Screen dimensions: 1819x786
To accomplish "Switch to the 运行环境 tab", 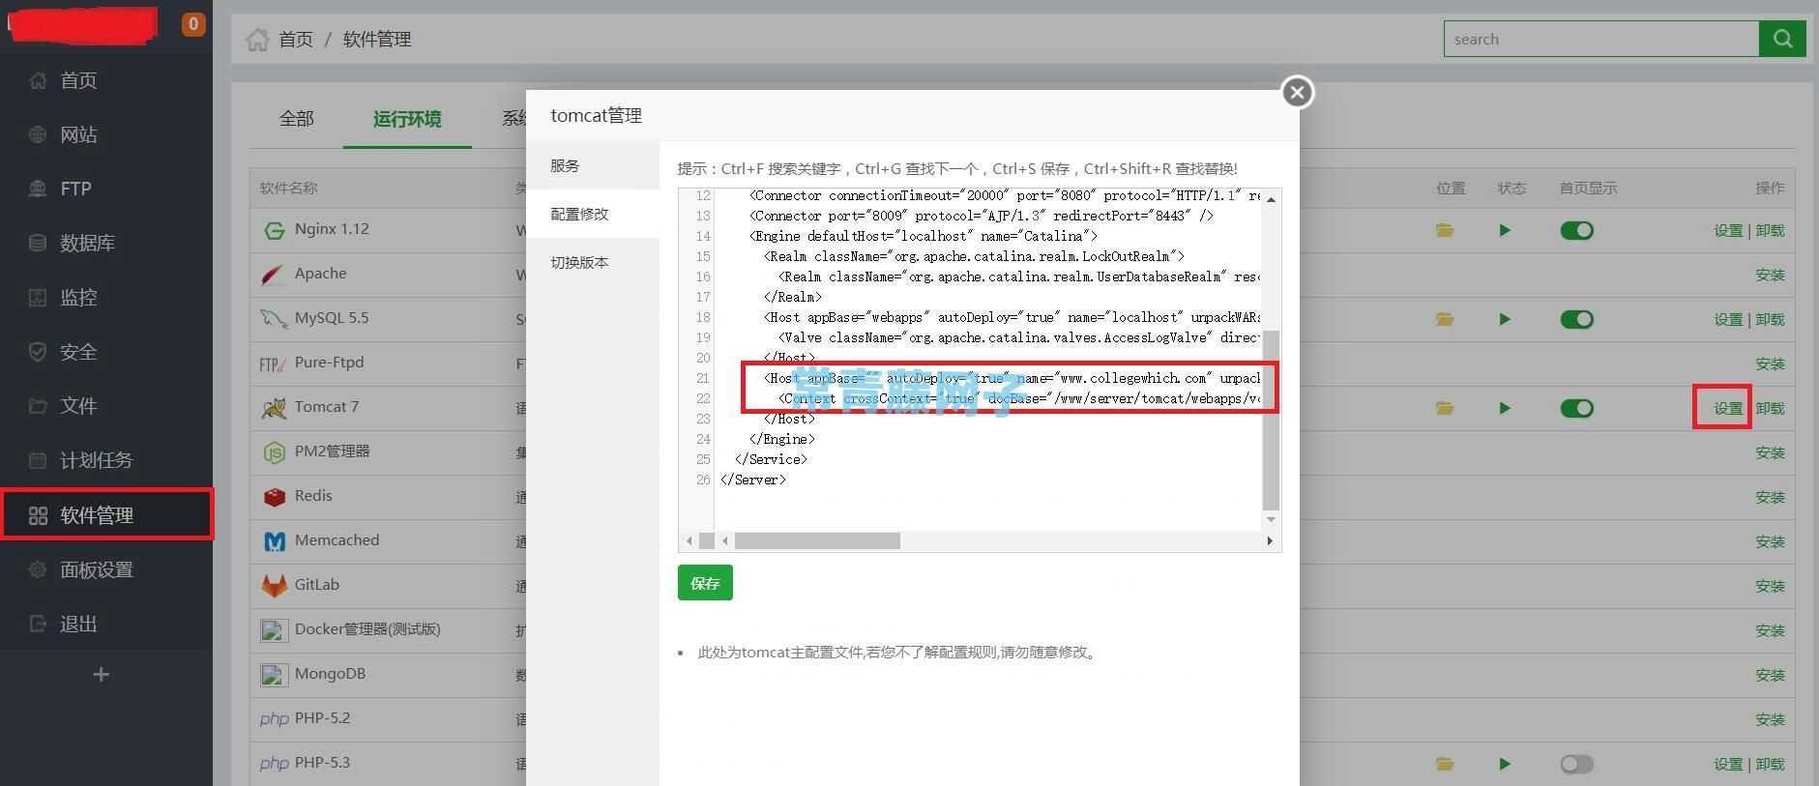I will coord(407,118).
